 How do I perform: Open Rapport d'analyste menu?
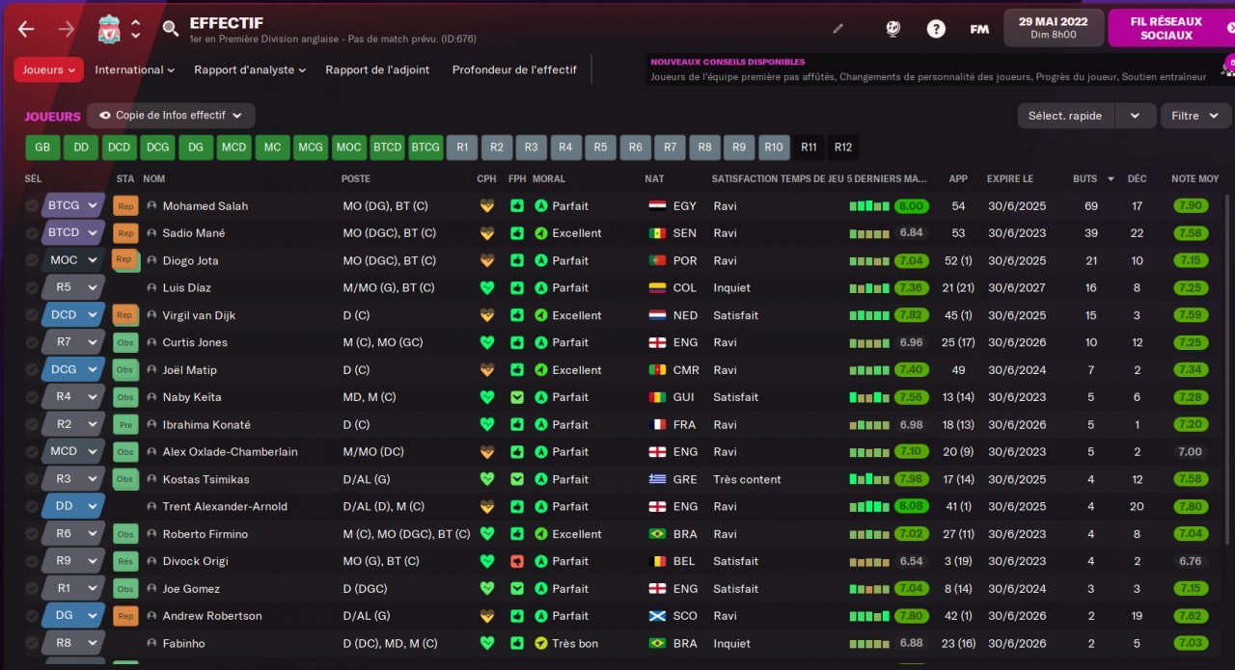250,69
